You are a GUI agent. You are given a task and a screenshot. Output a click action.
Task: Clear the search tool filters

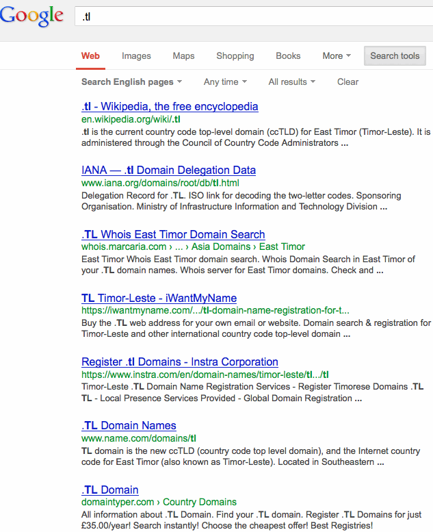(x=347, y=82)
